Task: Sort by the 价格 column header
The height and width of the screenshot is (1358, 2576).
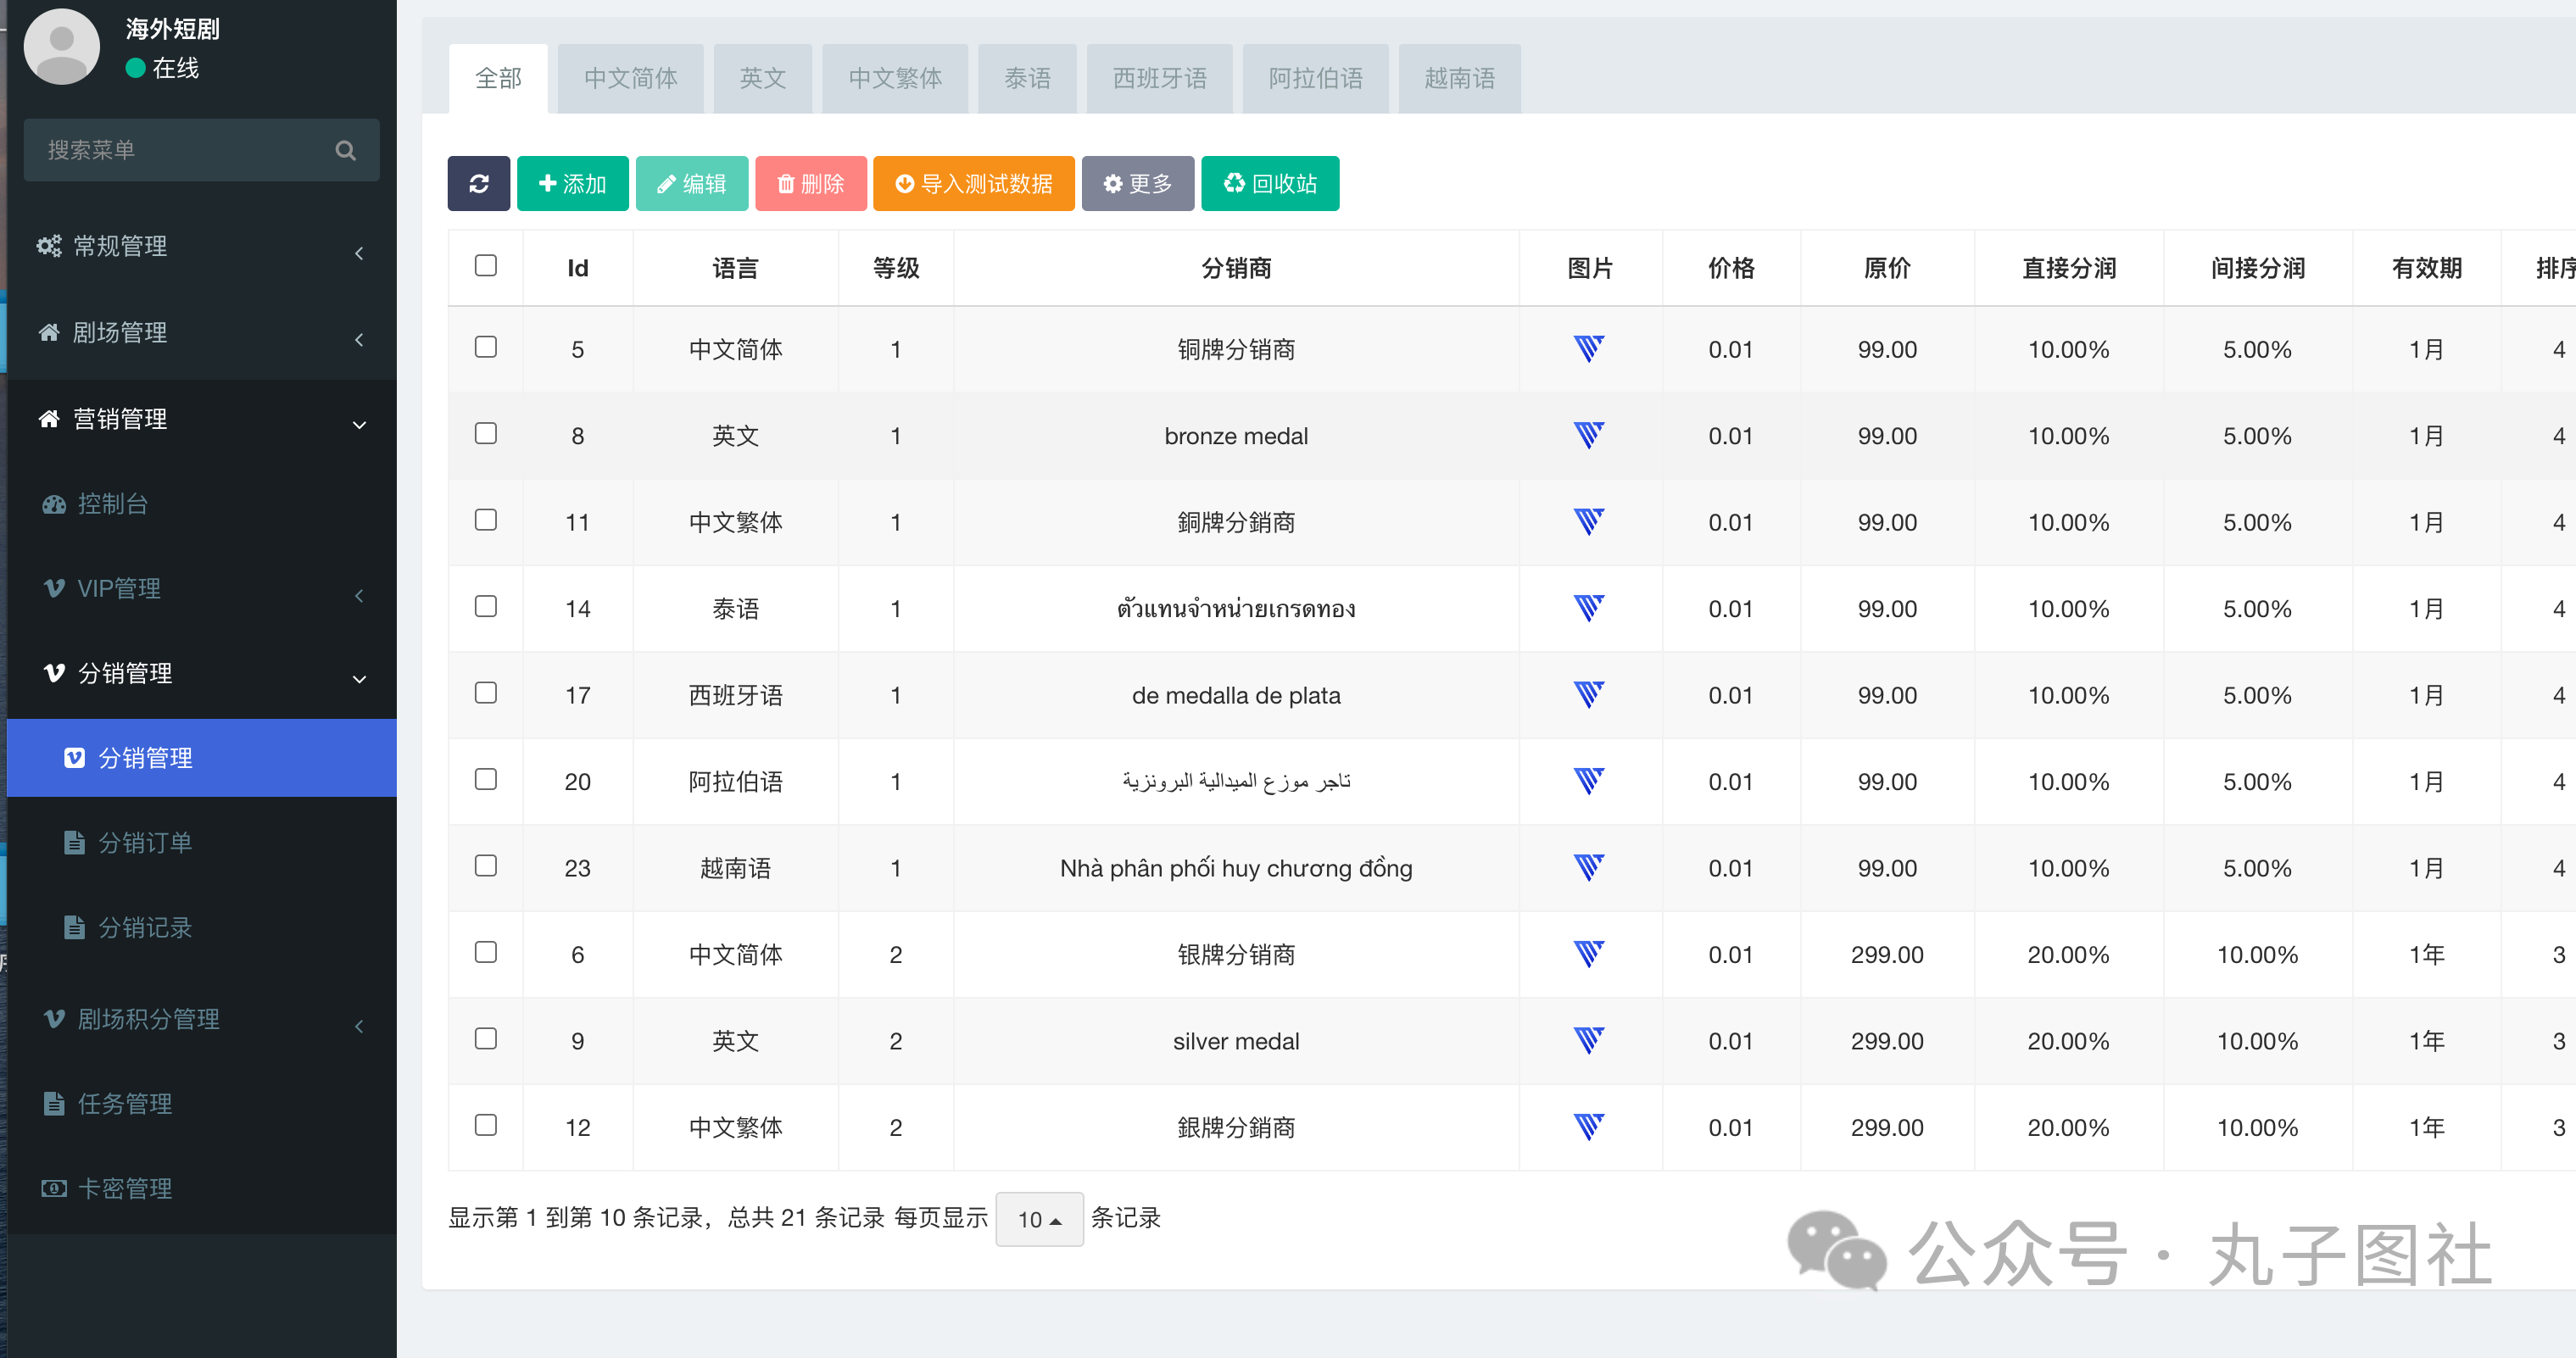Action: tap(1731, 268)
